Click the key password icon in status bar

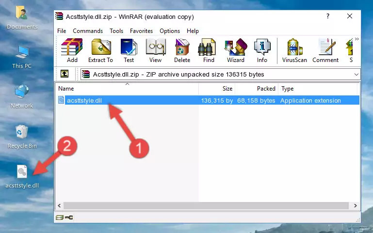[69, 217]
